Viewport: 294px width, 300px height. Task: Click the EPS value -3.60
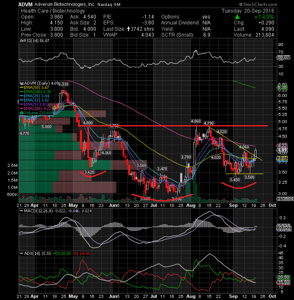click(148, 23)
